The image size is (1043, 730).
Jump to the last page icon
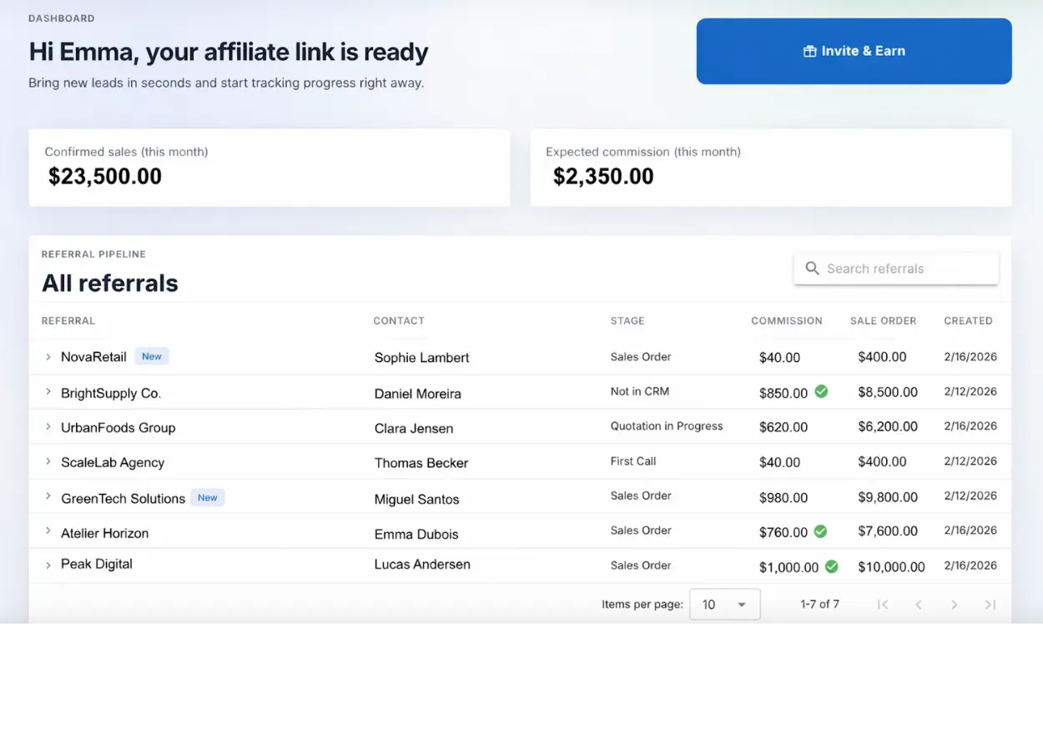990,605
